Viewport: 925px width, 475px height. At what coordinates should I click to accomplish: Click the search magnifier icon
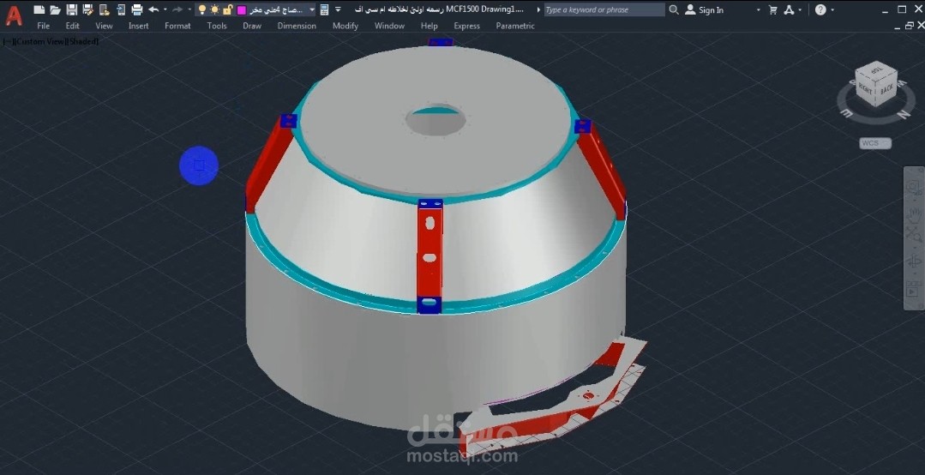click(x=674, y=9)
